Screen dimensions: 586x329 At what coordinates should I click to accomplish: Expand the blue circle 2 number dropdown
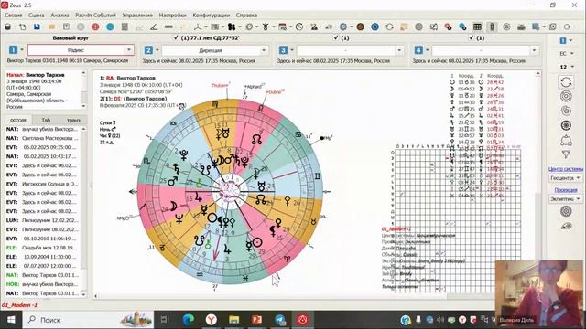157,50
